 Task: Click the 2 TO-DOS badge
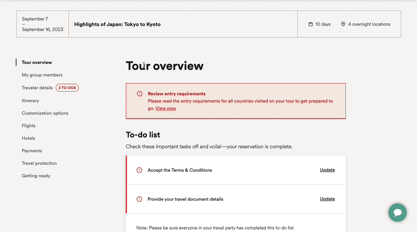tap(67, 88)
